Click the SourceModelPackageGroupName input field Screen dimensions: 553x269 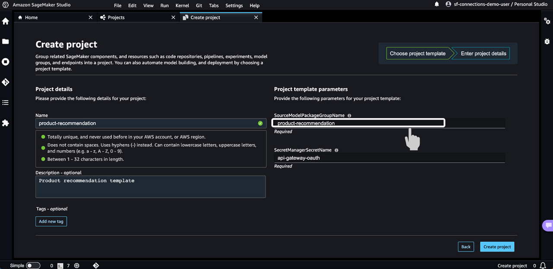point(389,123)
